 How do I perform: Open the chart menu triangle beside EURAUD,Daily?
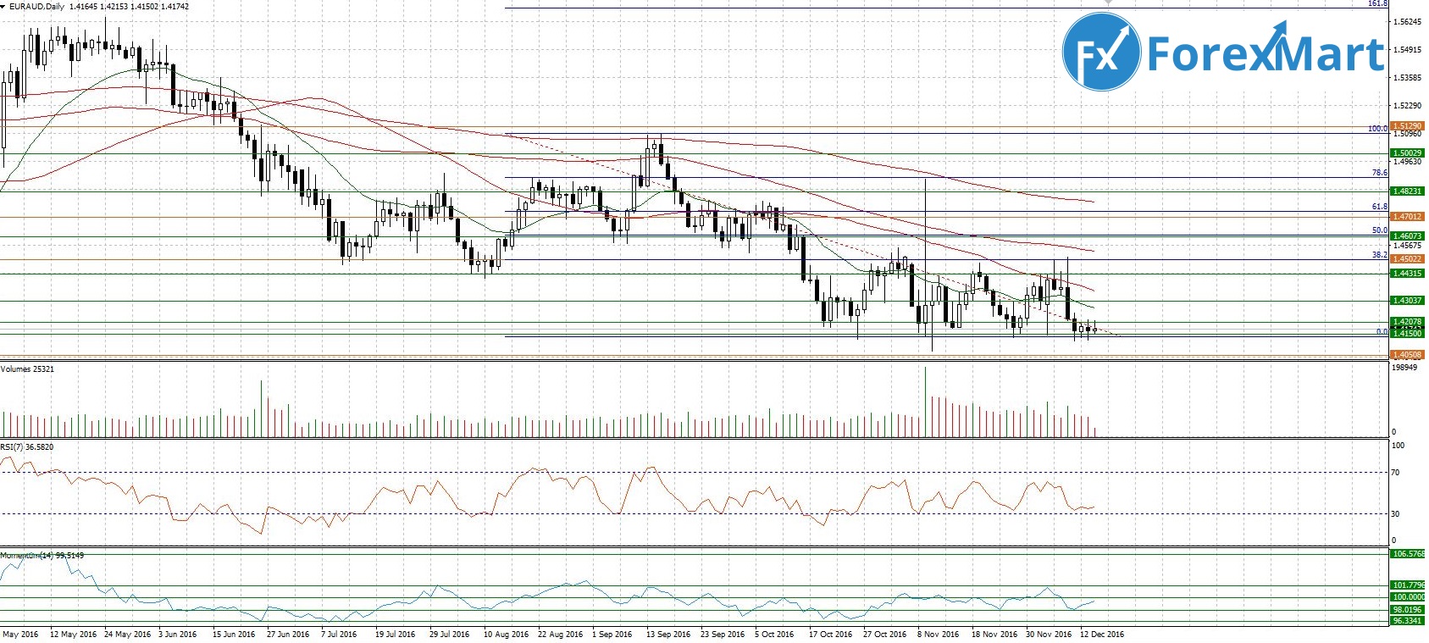tap(3, 6)
